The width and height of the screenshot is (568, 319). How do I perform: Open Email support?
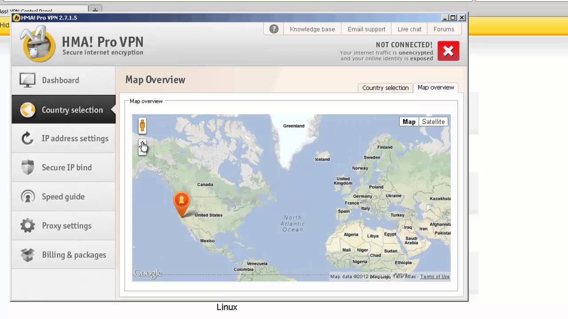[x=367, y=29]
